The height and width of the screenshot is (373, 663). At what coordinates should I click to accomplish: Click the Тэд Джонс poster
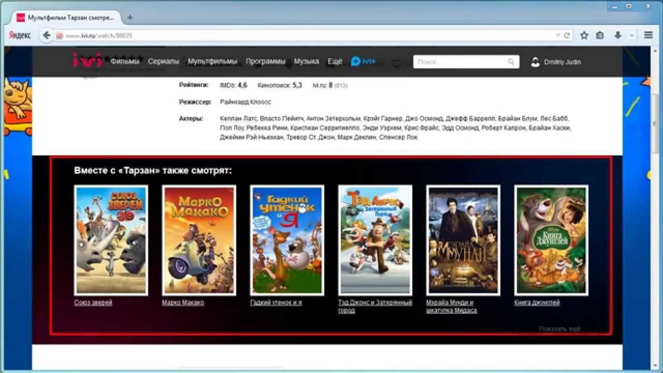pos(376,240)
